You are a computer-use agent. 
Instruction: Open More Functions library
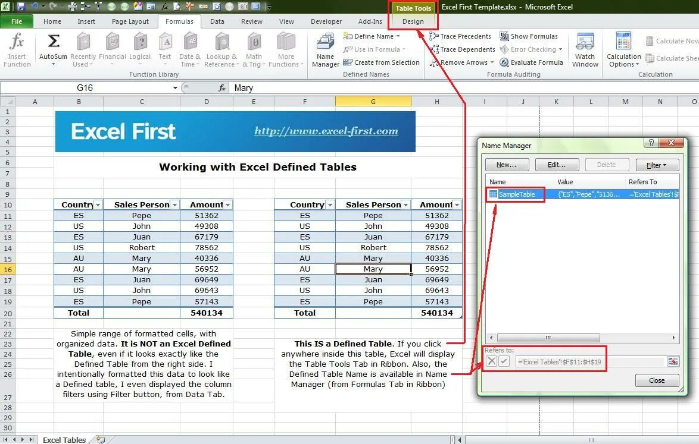point(286,50)
